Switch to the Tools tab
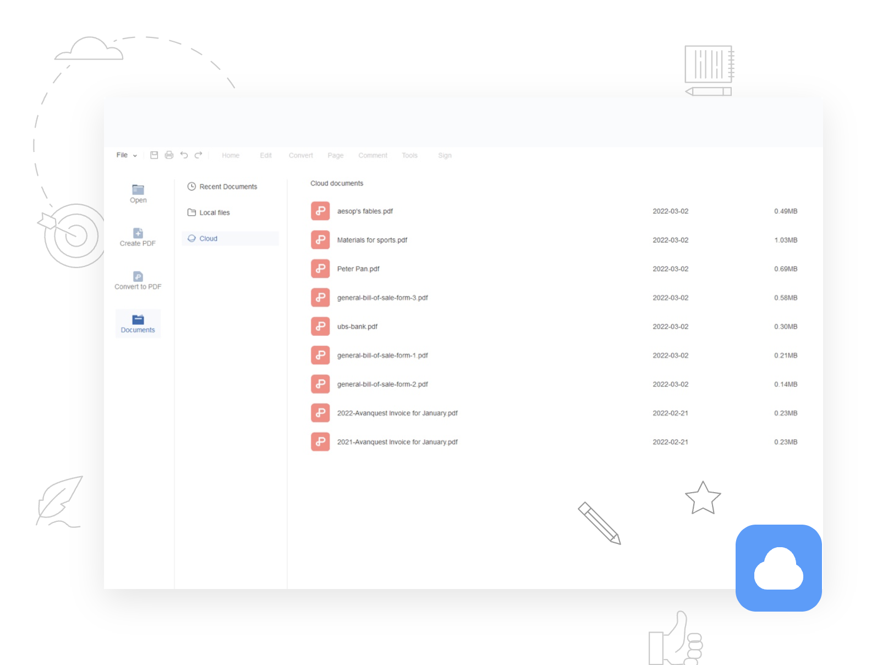The width and height of the screenshot is (877, 665). [410, 156]
